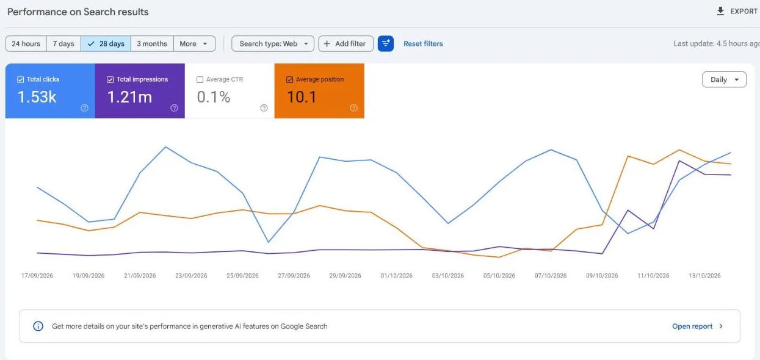760x360 pixels.
Task: Click the 1.53k total clicks value
Action: pyautogui.click(x=37, y=97)
